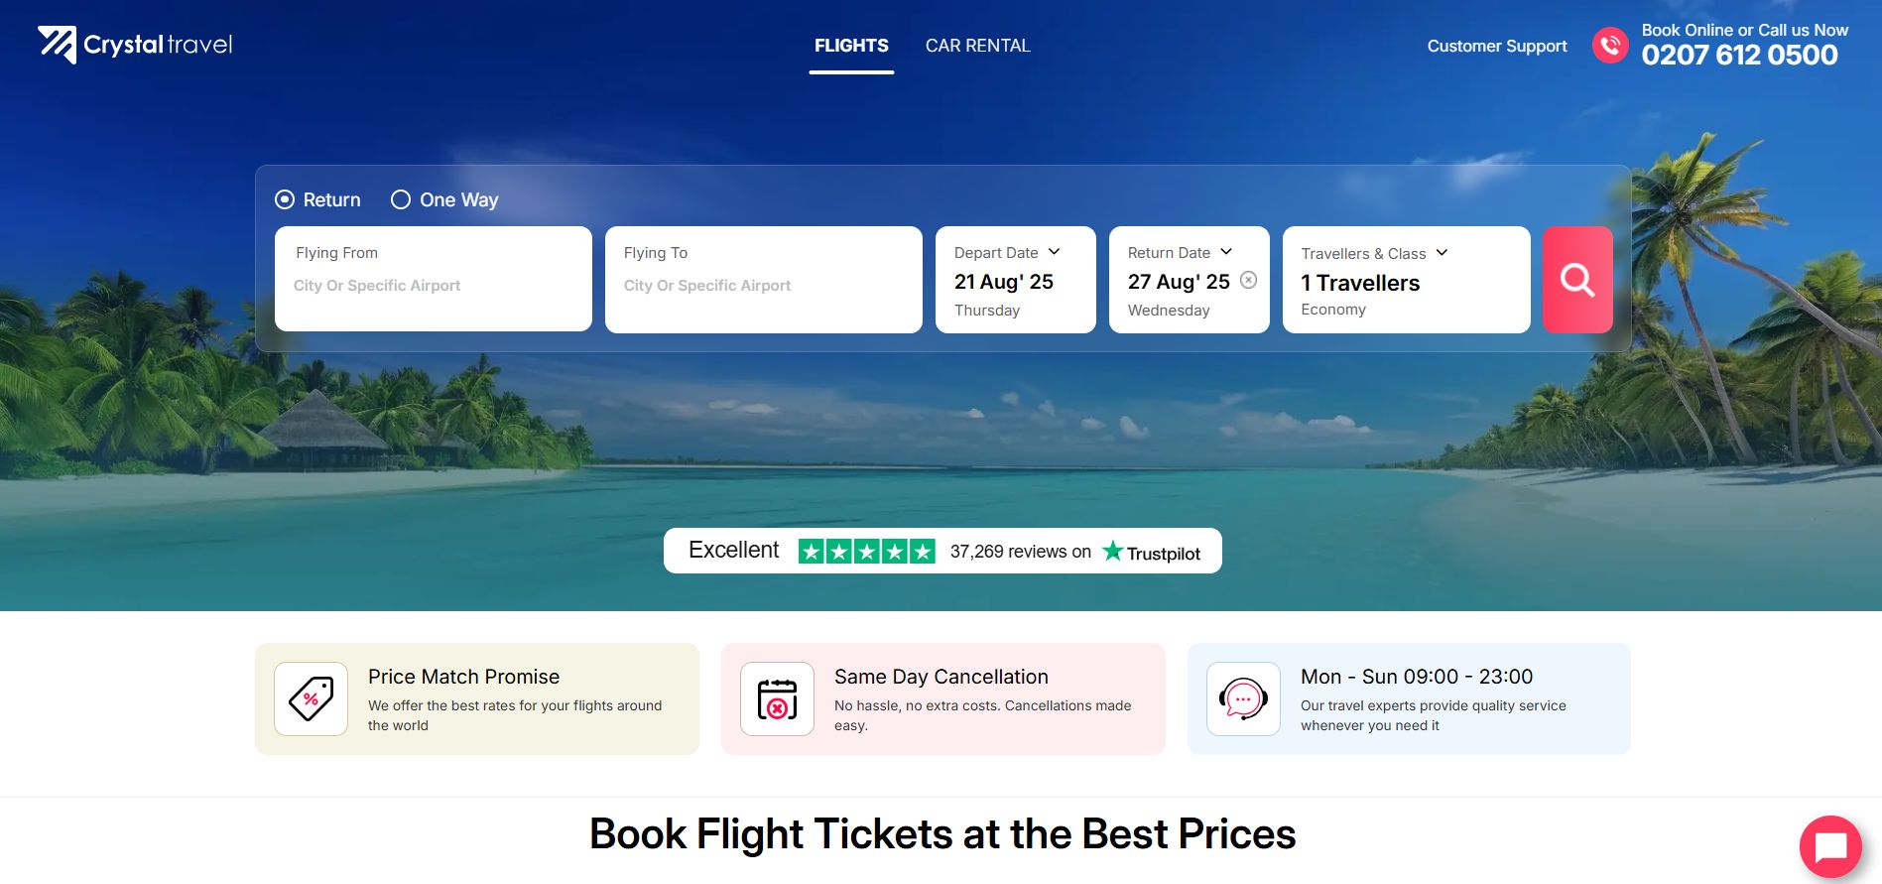The height and width of the screenshot is (884, 1882).
Task: Select the Return trip radio button
Action: point(285,199)
